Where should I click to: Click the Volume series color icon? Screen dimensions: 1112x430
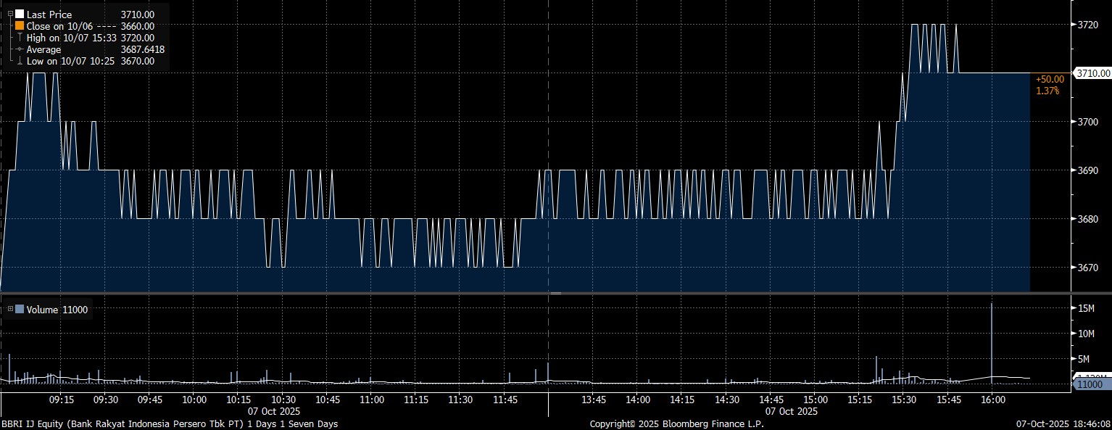(x=20, y=310)
